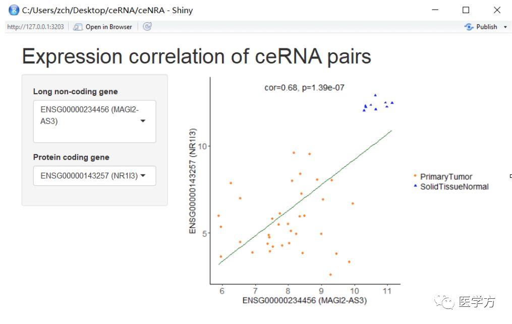
Task: Open the Publish options dropdown arrow
Action: 505,27
